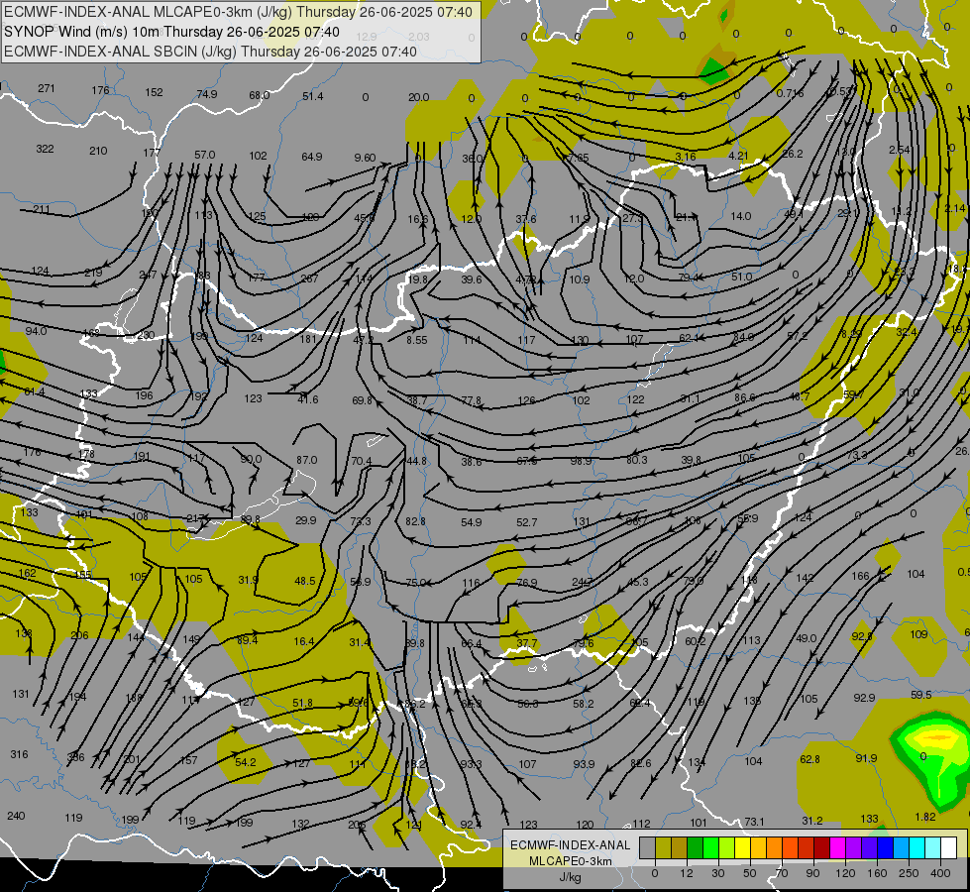Click the map value 59.5
The image size is (970, 892).
click(921, 695)
